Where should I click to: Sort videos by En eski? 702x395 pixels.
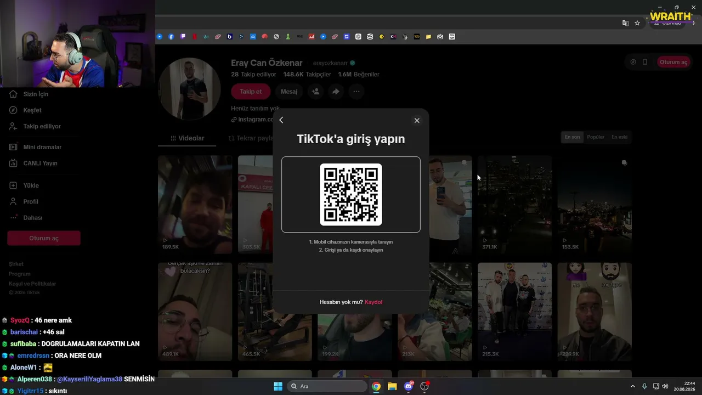click(x=619, y=137)
